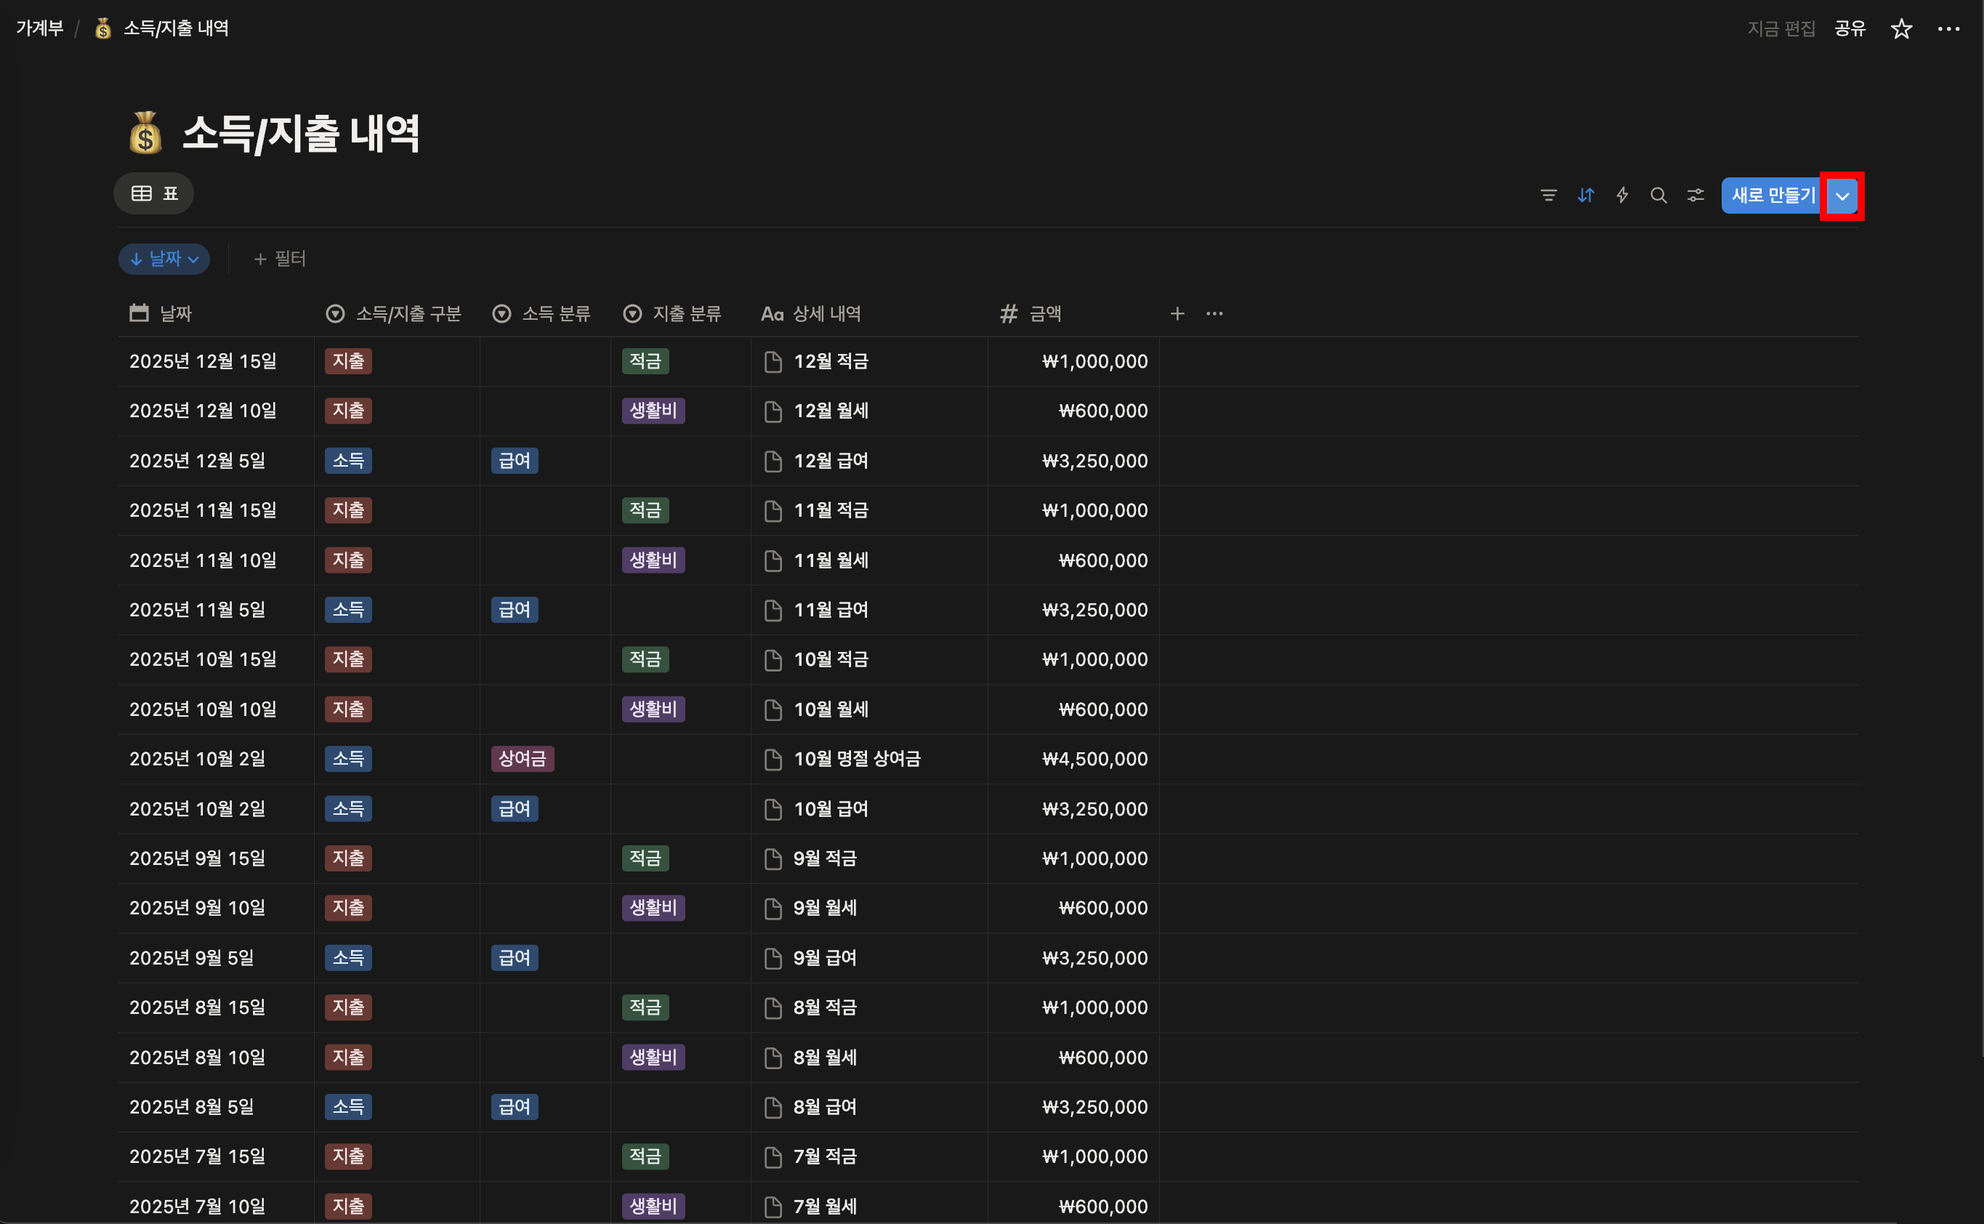Add page to favorites with star icon
Viewport: 1984px width, 1224px height.
1900,29
